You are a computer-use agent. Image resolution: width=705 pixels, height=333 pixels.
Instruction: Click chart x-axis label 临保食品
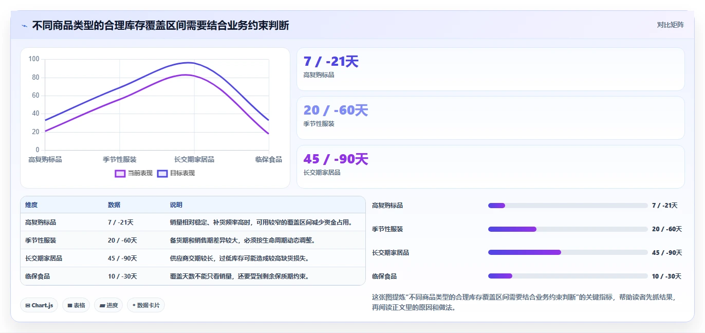pos(269,160)
